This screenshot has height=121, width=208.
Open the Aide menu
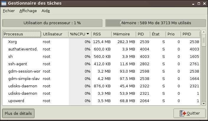tap(45, 11)
